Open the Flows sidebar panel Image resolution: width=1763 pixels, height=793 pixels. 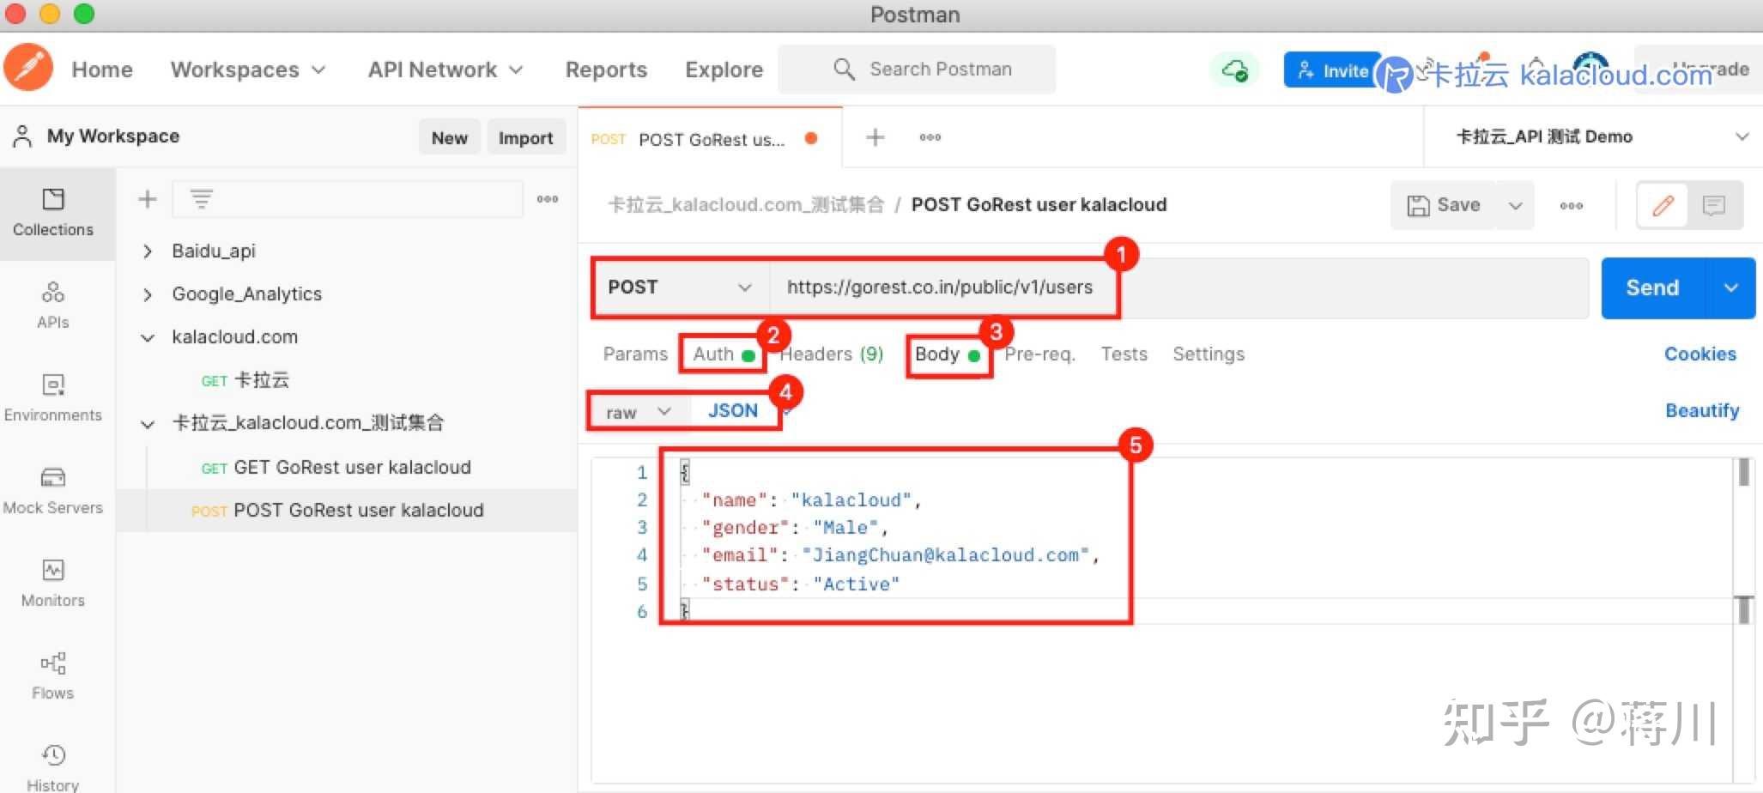pyautogui.click(x=53, y=675)
